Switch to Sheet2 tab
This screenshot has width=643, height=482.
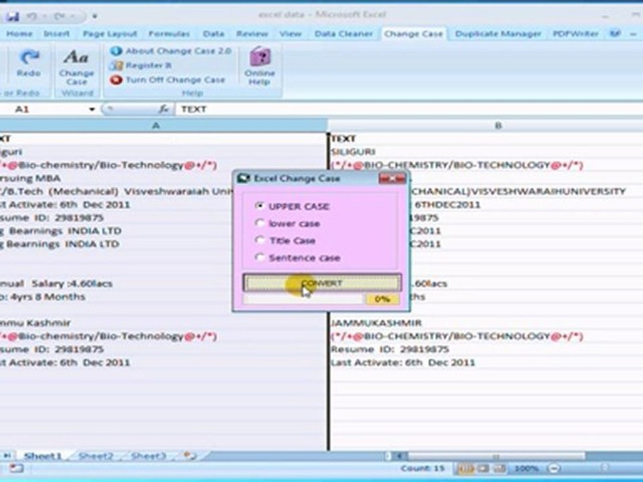coord(96,456)
